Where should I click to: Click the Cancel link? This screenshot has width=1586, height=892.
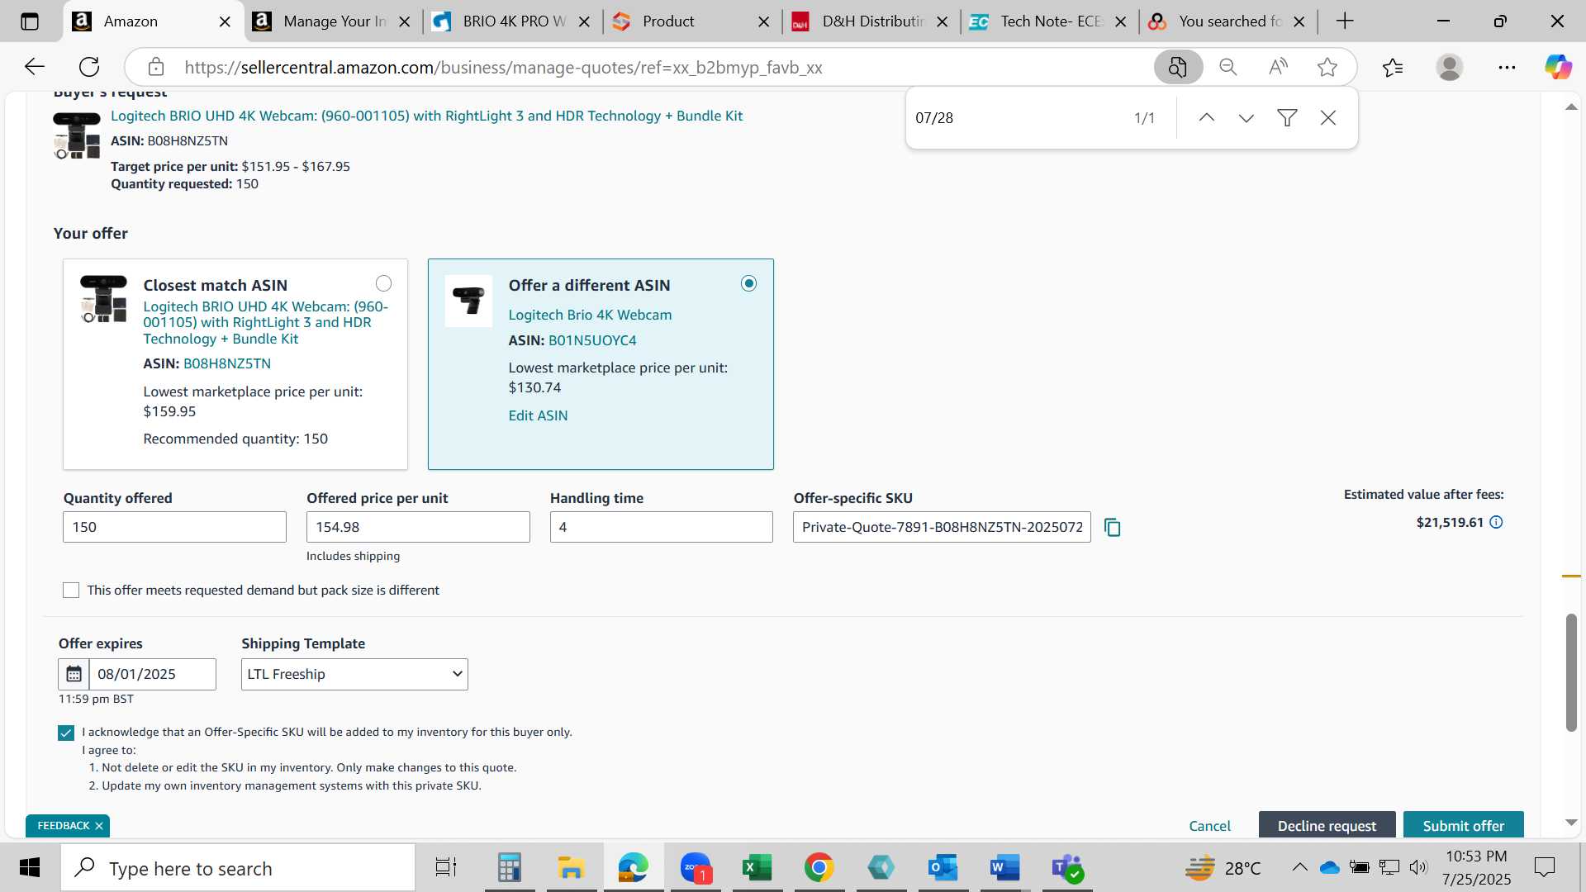click(1209, 825)
